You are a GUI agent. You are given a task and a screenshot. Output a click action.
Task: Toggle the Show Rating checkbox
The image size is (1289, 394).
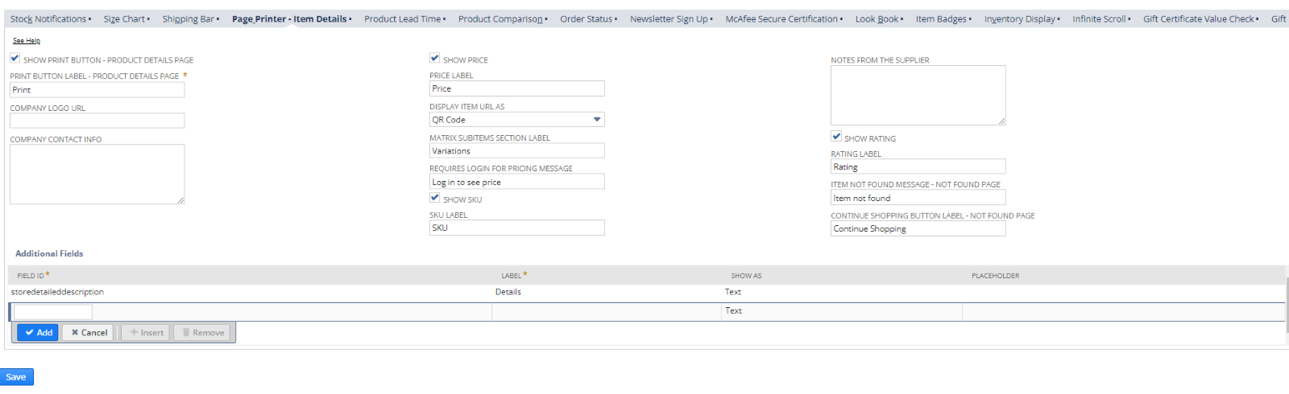[x=836, y=137]
